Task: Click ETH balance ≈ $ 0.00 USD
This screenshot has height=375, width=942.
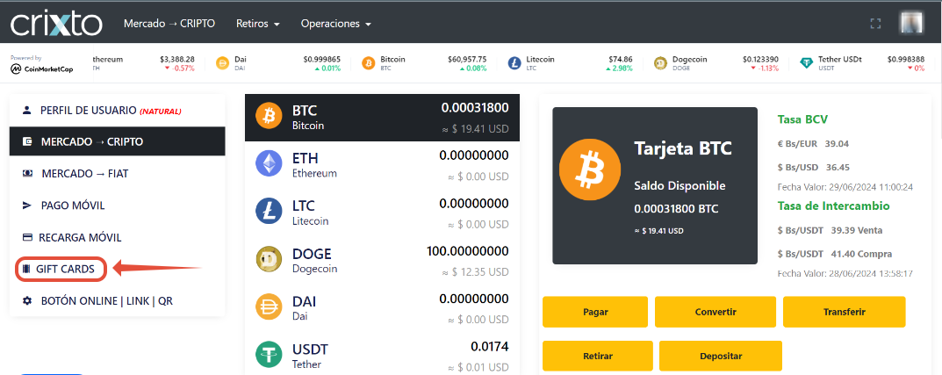Action: click(478, 176)
